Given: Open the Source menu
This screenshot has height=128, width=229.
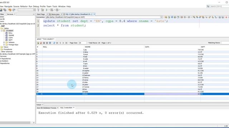Looking at the screenshot, I should pyautogui.click(x=16, y=6).
